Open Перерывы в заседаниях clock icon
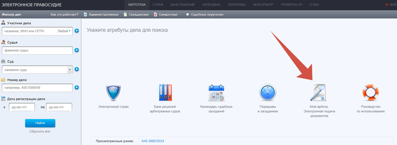397x145 pixels. click(268, 92)
